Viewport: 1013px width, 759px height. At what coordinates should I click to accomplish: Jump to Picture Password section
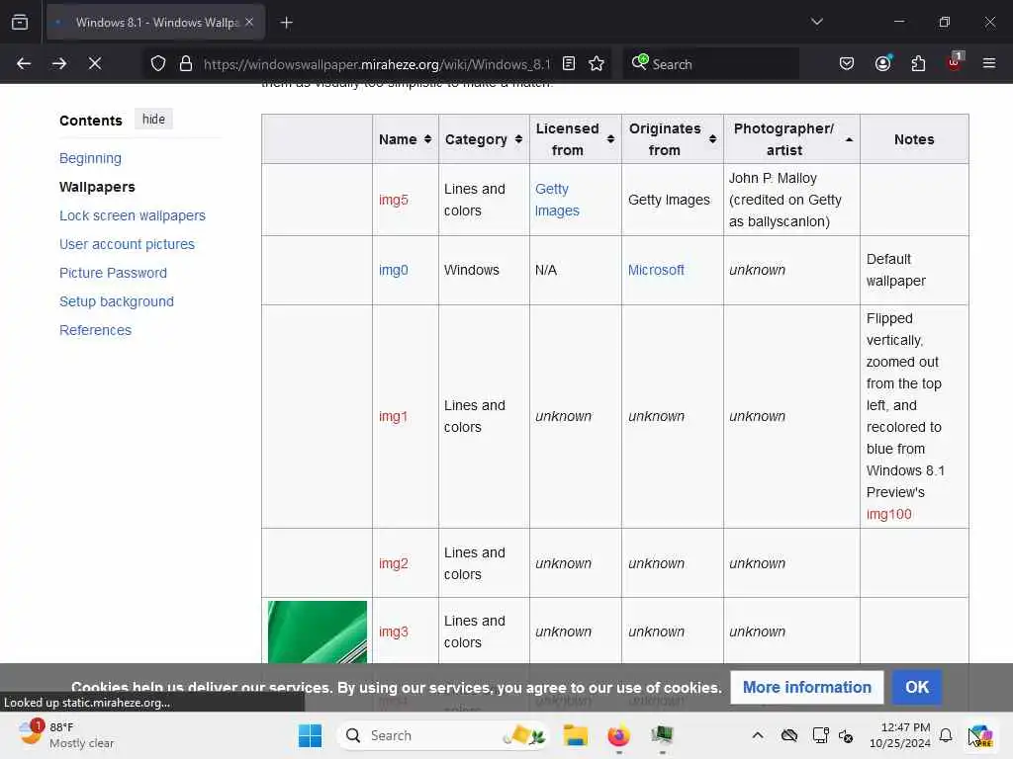(113, 273)
